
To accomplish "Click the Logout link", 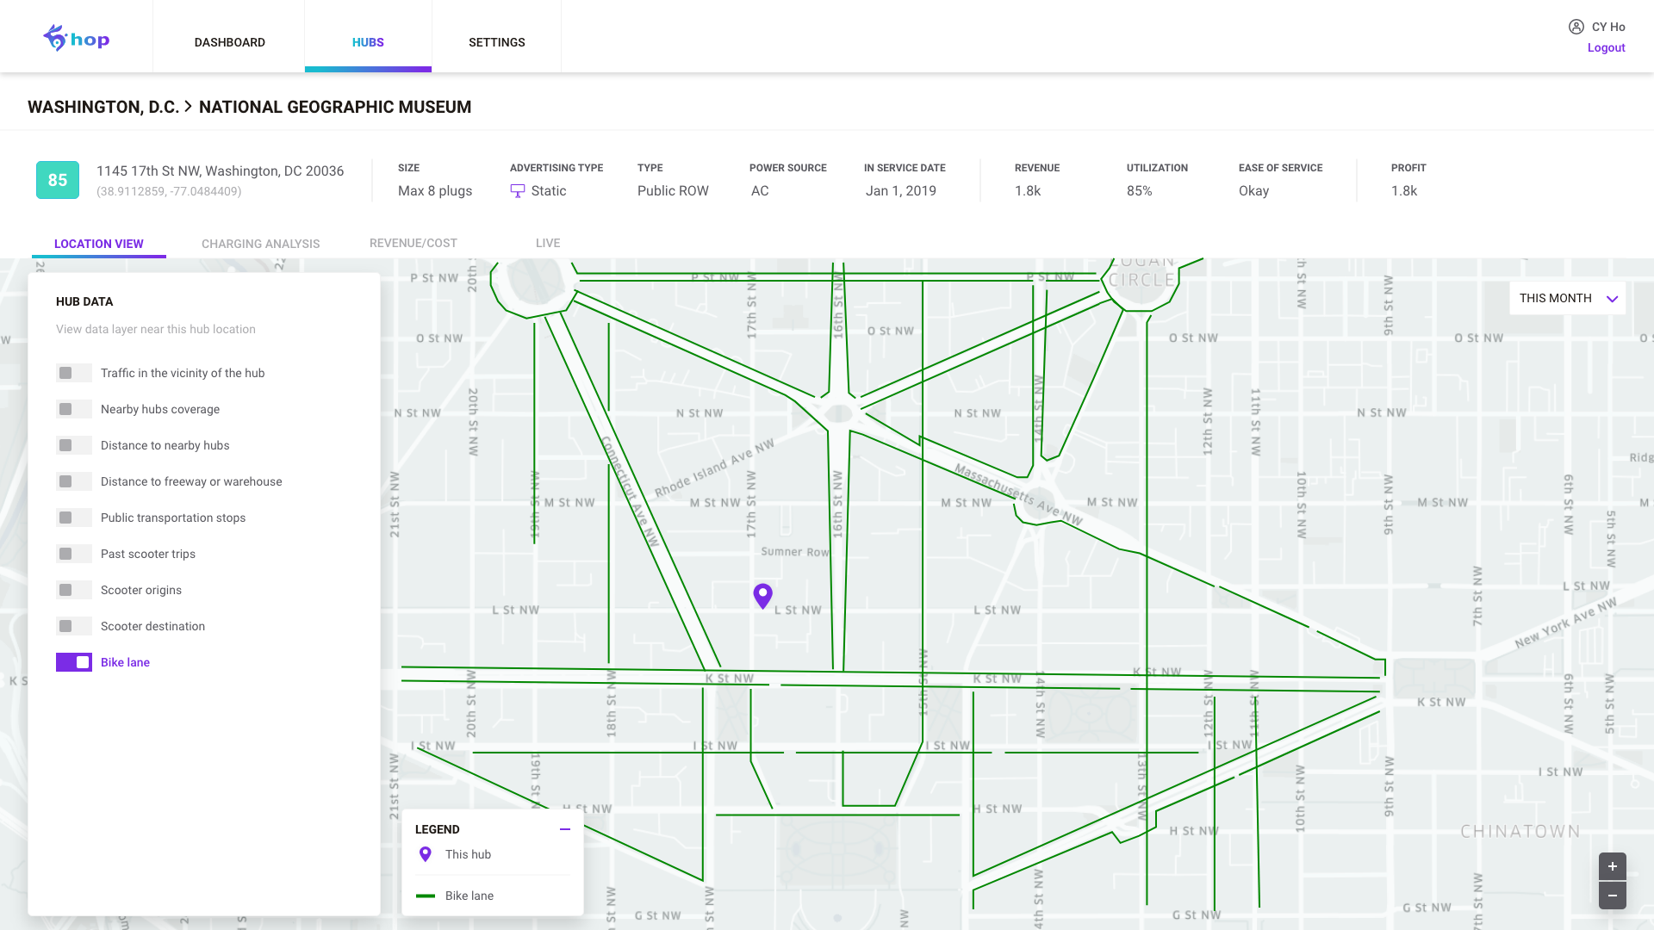I will (1606, 47).
